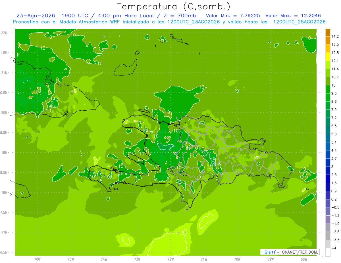
Task: Click the '72W' longitude label
Action: coord(170,259)
